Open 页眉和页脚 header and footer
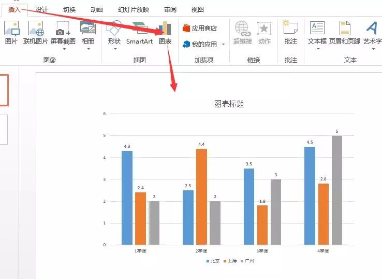382x279 pixels. point(345,33)
